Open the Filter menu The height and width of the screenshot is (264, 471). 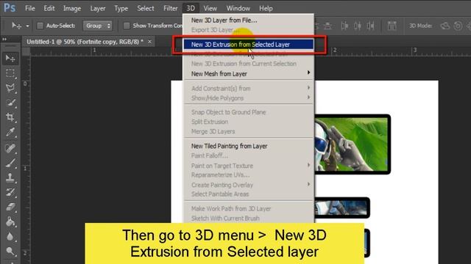tap(170, 8)
